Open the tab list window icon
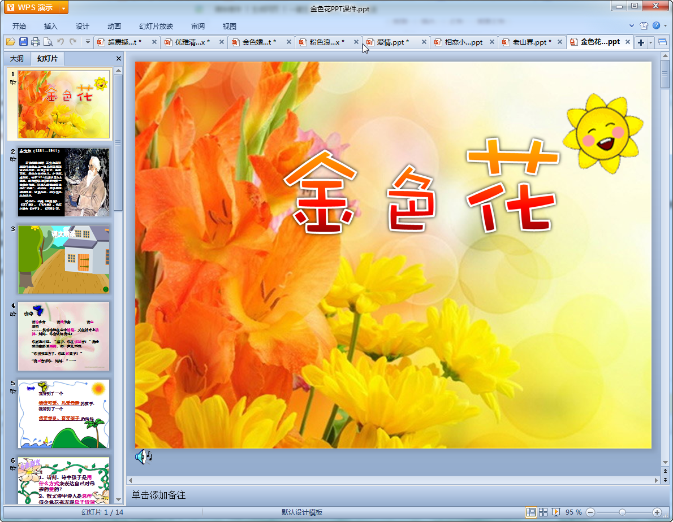The image size is (673, 522). tap(662, 42)
